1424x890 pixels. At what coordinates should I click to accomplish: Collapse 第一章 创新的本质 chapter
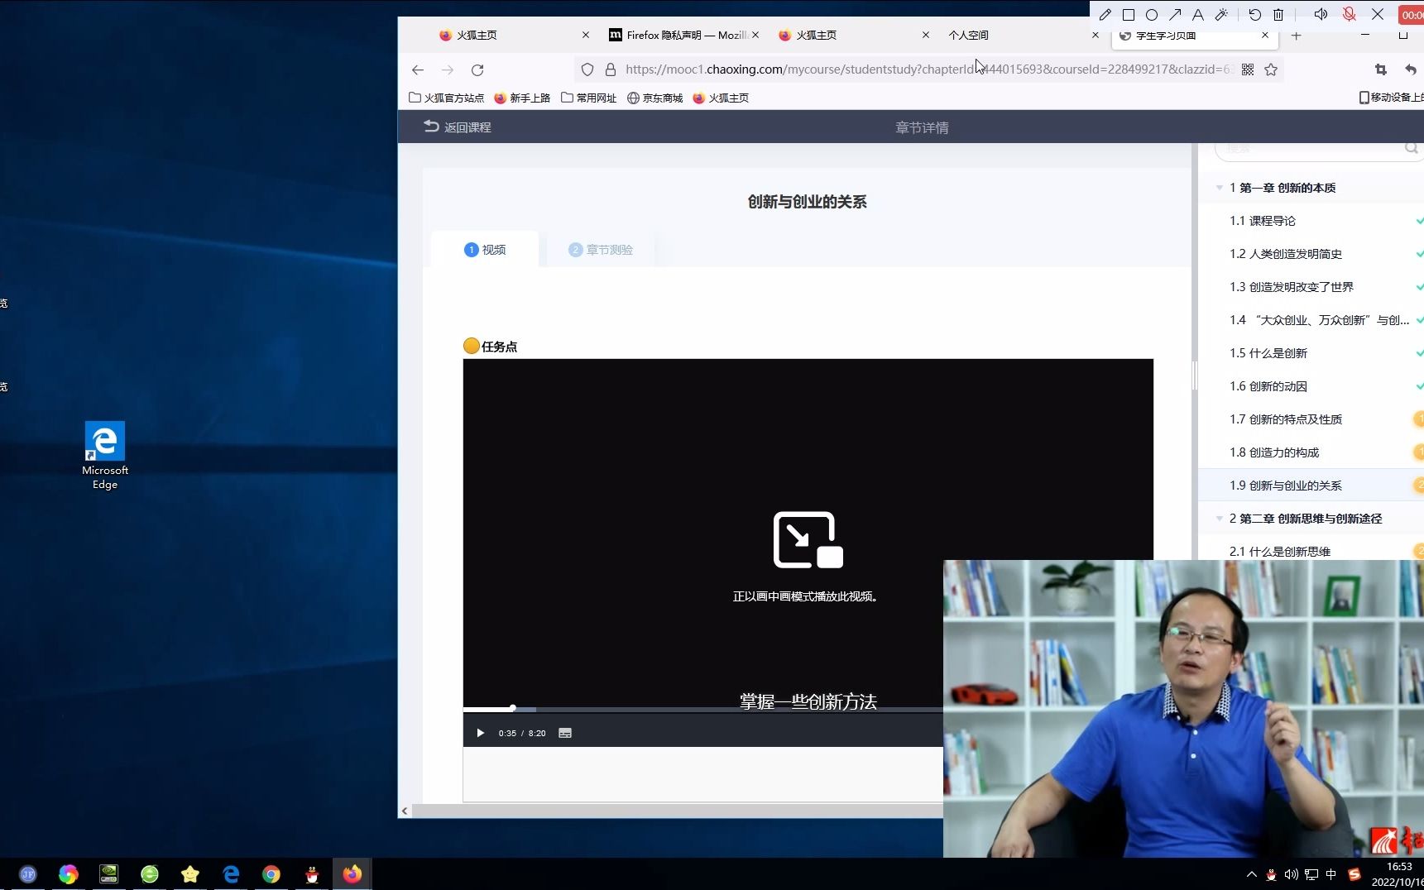click(x=1219, y=188)
